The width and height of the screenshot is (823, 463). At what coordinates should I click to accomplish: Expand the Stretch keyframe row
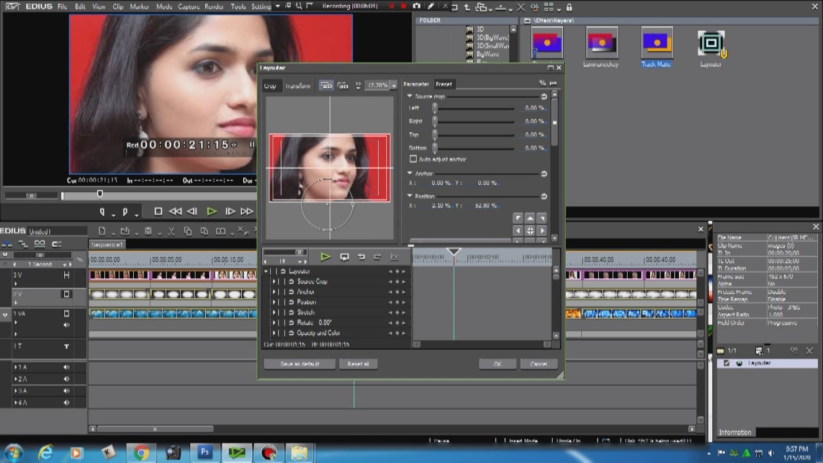(x=274, y=312)
